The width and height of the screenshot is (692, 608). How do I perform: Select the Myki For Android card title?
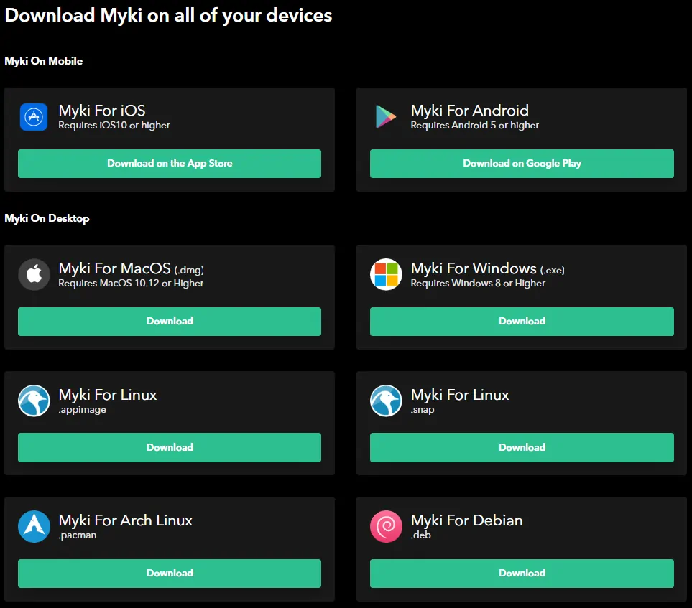click(469, 111)
